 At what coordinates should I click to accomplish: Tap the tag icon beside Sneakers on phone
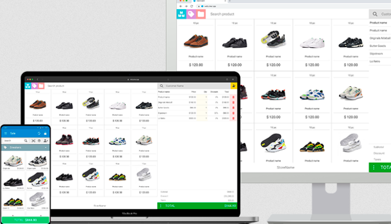pyautogui.click(x=5, y=148)
